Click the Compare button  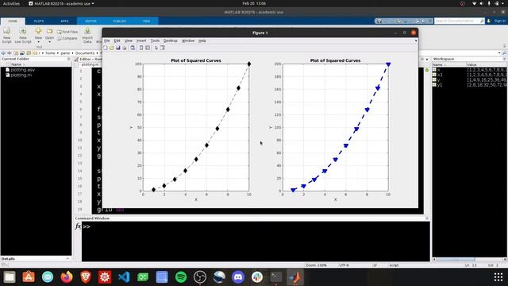point(67,38)
